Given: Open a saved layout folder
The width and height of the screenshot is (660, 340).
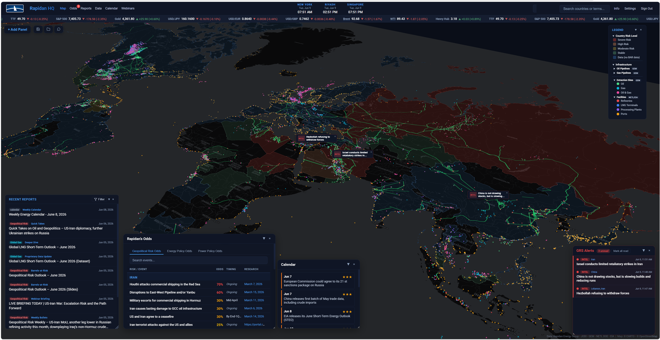Looking at the screenshot, I should (48, 29).
